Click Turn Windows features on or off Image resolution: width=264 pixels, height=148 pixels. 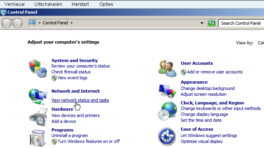pyautogui.click(x=89, y=141)
